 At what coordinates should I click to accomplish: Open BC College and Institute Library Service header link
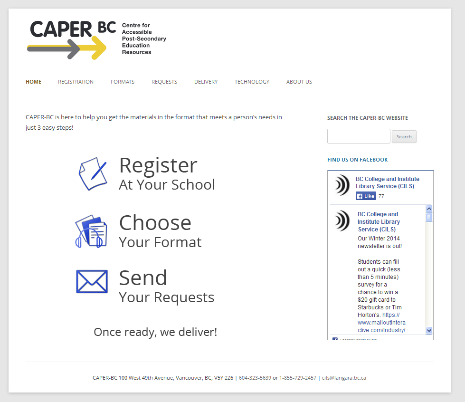pyautogui.click(x=387, y=182)
